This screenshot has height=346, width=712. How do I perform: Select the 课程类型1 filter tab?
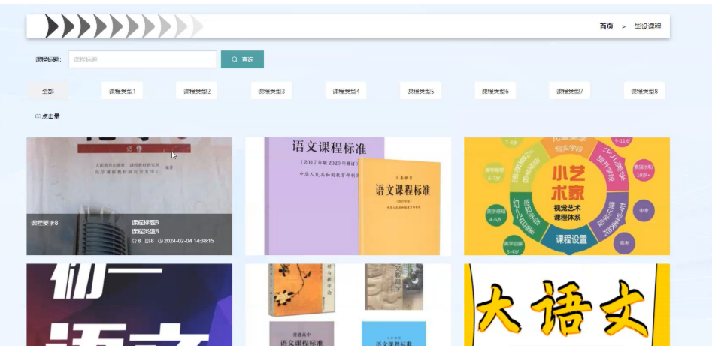(x=122, y=91)
